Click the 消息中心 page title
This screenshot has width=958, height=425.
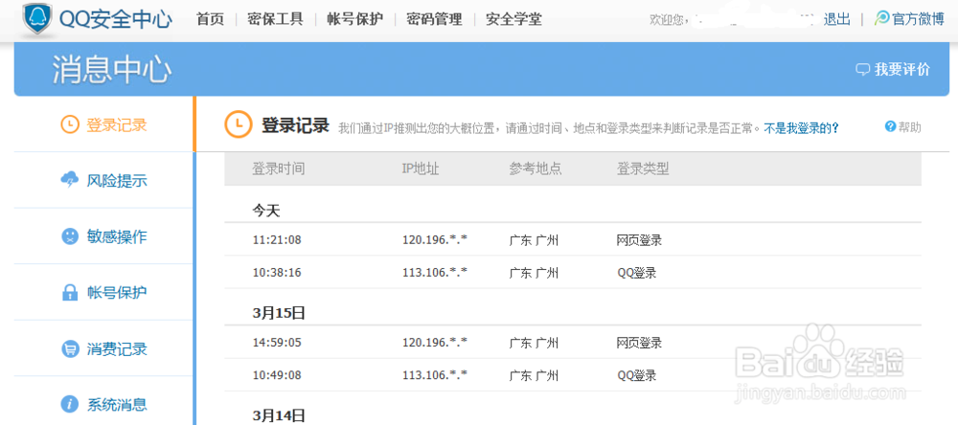[112, 70]
